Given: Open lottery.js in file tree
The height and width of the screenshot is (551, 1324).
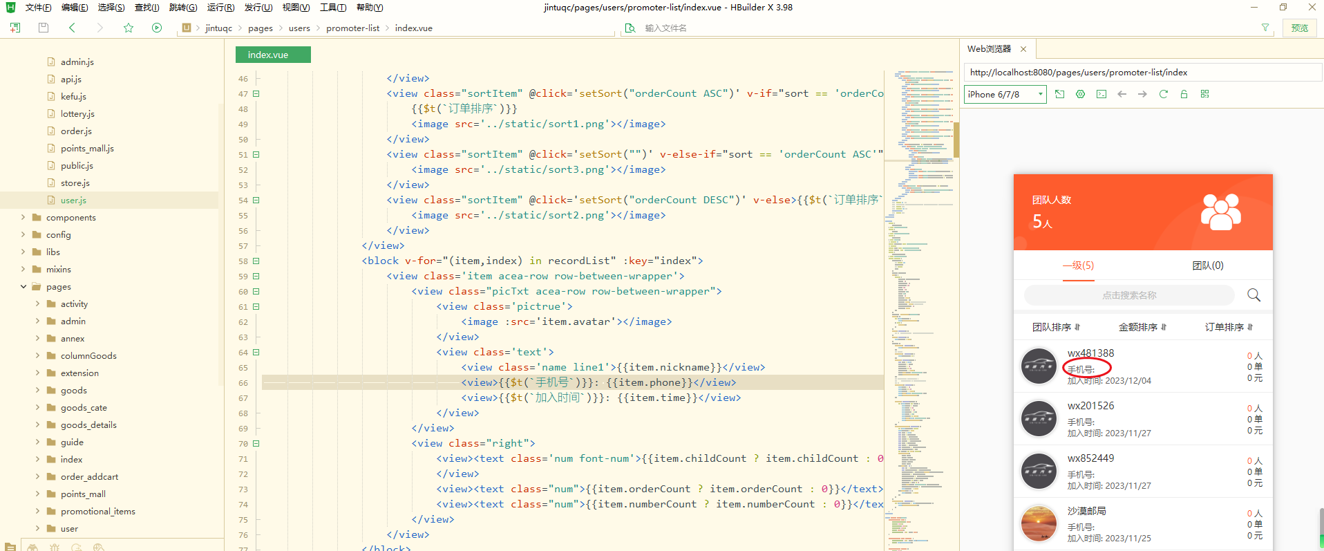Looking at the screenshot, I should [77, 113].
